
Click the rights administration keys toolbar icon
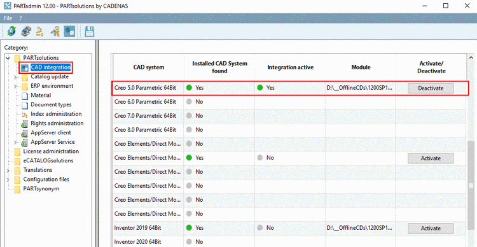[55, 31]
